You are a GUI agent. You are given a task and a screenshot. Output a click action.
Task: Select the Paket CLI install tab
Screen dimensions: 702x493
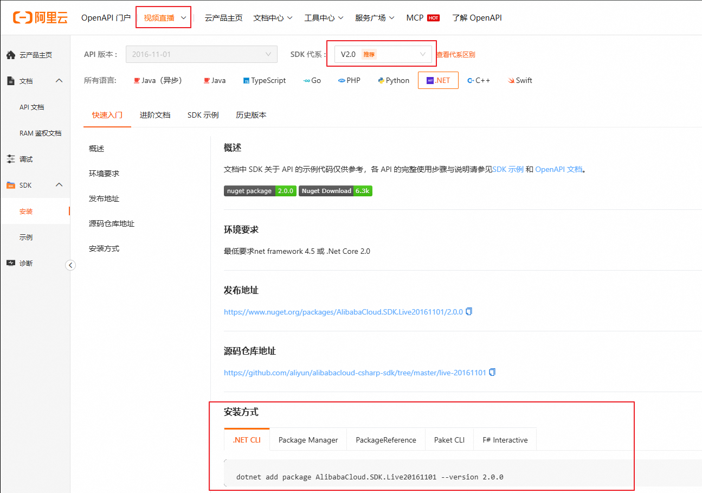click(449, 440)
